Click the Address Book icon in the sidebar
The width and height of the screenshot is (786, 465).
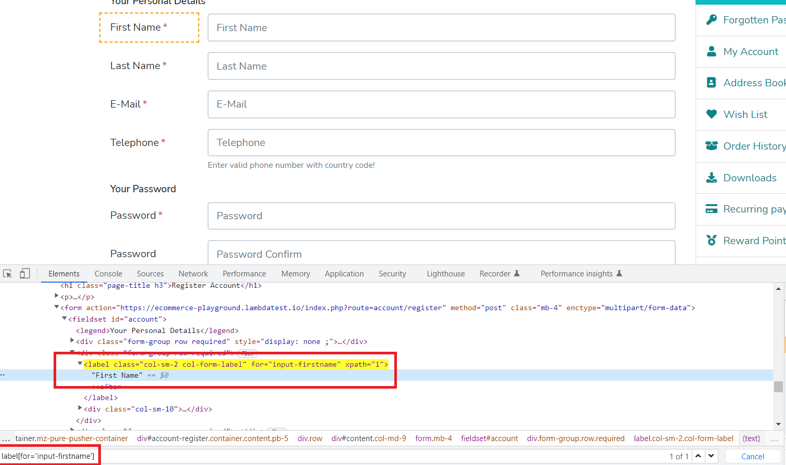tap(712, 83)
